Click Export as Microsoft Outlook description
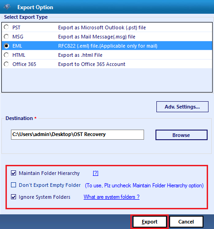This screenshot has height=229, width=214. (x=102, y=27)
